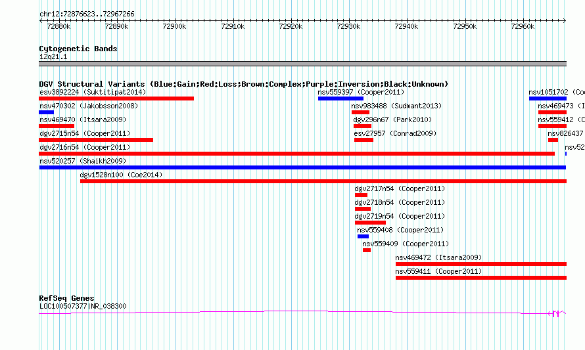Image resolution: width=585 pixels, height=350 pixels.
Task: Open the dgv2717n54 (Cooper2011) variant
Action: click(x=400, y=188)
